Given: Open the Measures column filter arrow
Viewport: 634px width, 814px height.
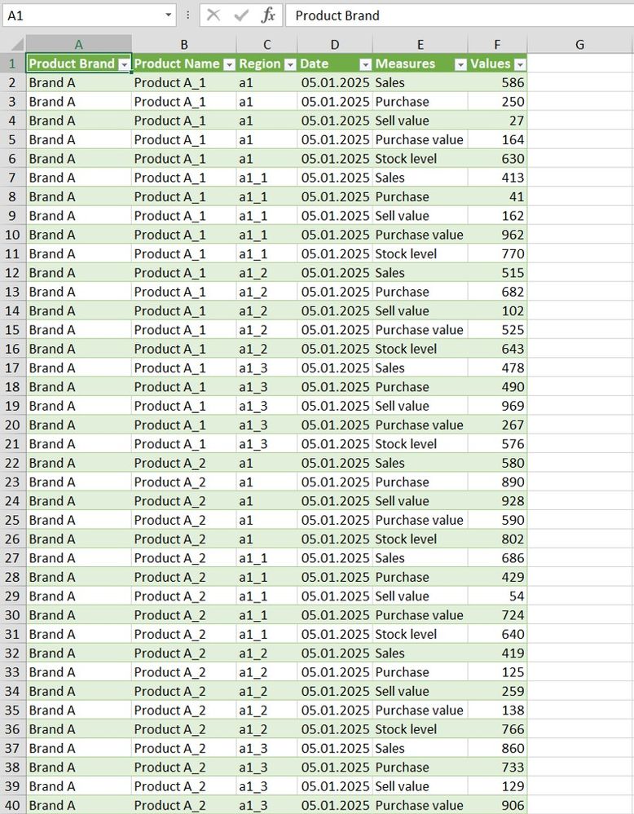Looking at the screenshot, I should coord(460,64).
